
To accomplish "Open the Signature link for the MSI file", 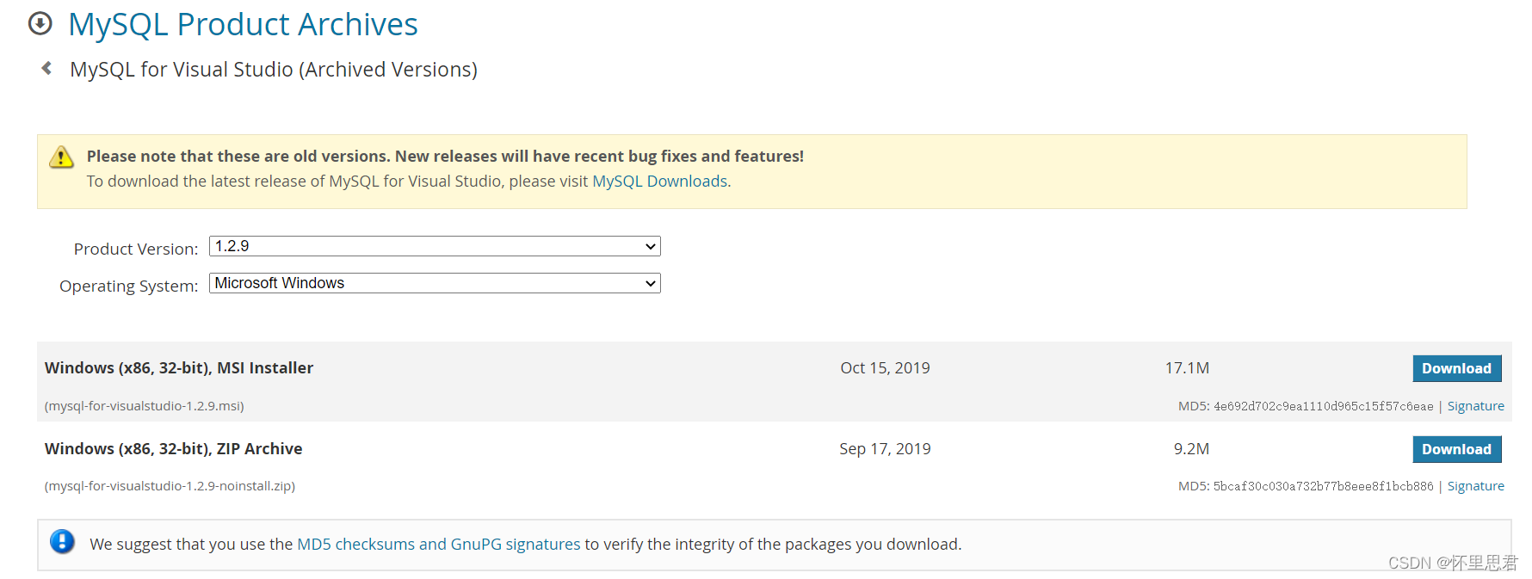I will pyautogui.click(x=1475, y=406).
